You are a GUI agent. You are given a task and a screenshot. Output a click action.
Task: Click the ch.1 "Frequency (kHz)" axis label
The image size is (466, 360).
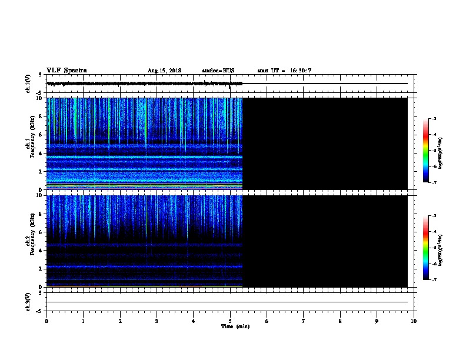click(x=32, y=136)
